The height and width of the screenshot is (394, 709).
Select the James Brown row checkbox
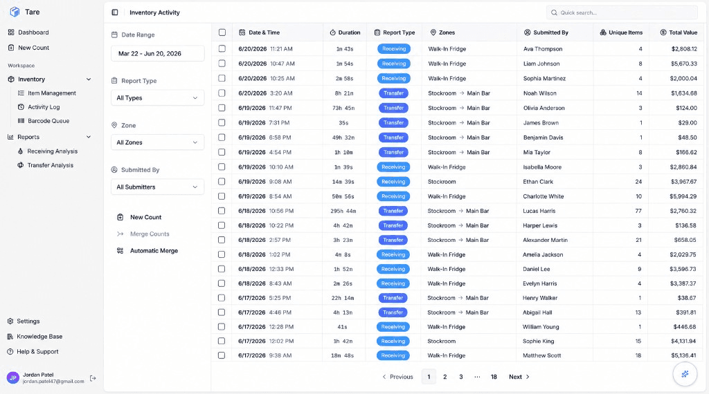coord(222,122)
